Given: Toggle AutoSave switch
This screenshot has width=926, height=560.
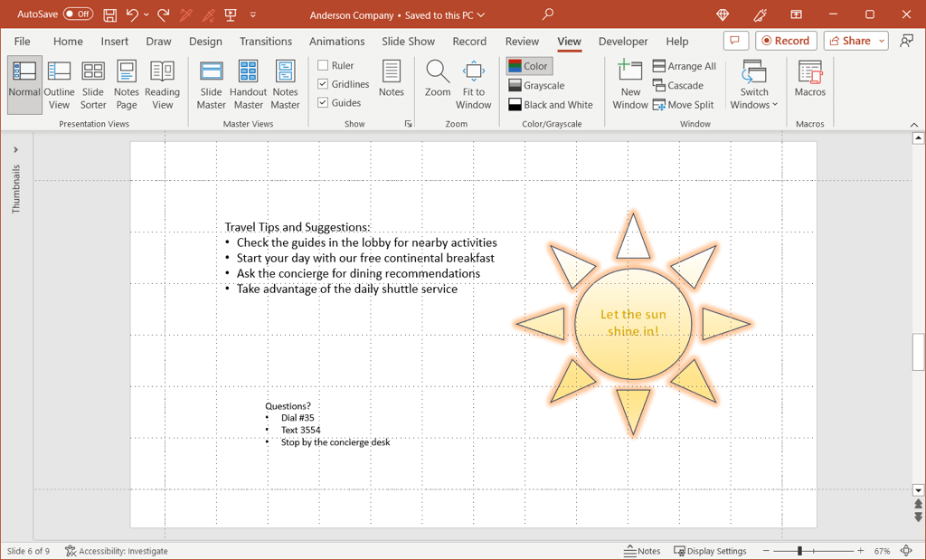Looking at the screenshot, I should (78, 14).
